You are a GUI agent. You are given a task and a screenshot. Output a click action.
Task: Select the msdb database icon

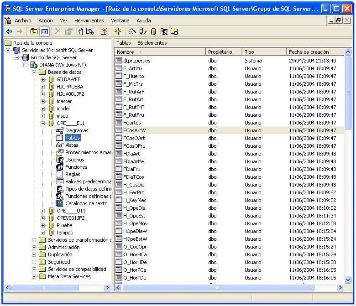click(x=51, y=116)
